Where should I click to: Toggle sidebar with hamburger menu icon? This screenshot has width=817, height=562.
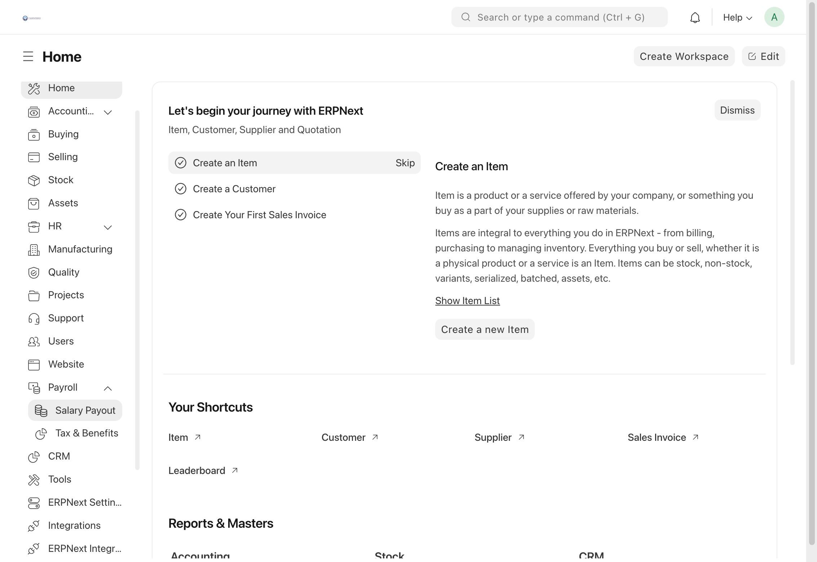28,56
